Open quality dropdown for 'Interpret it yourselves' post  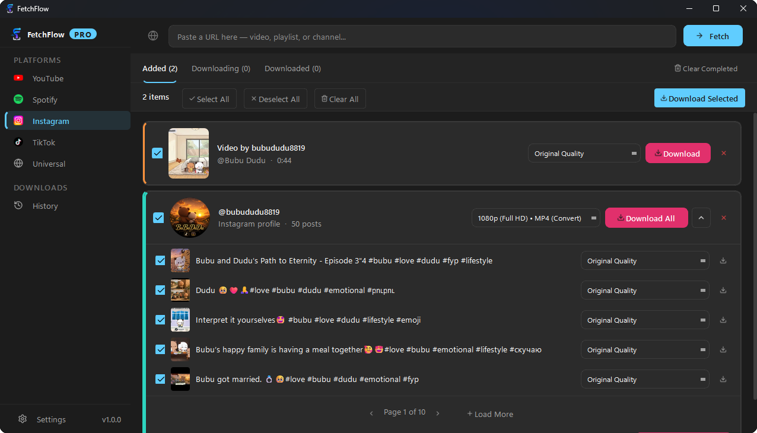click(645, 320)
